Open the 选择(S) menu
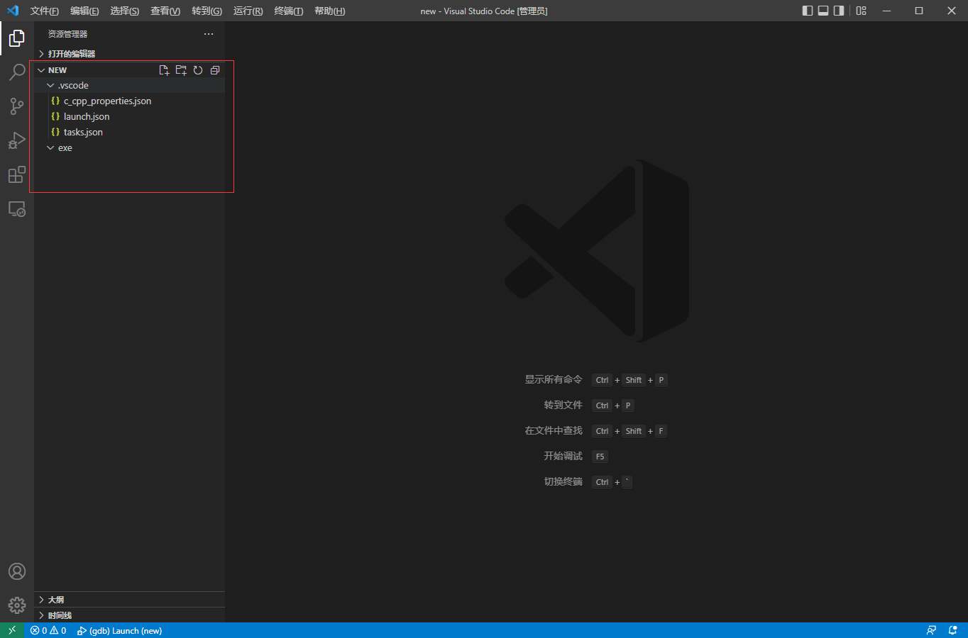Screen dimensions: 968x638 point(125,11)
